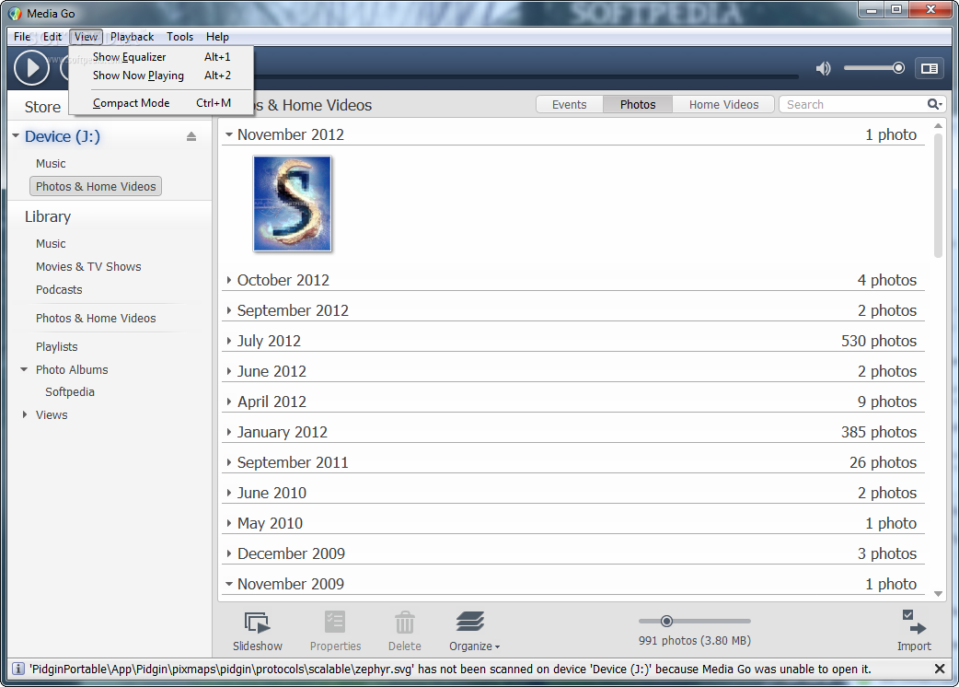Open the Organize dropdown

[x=474, y=632]
